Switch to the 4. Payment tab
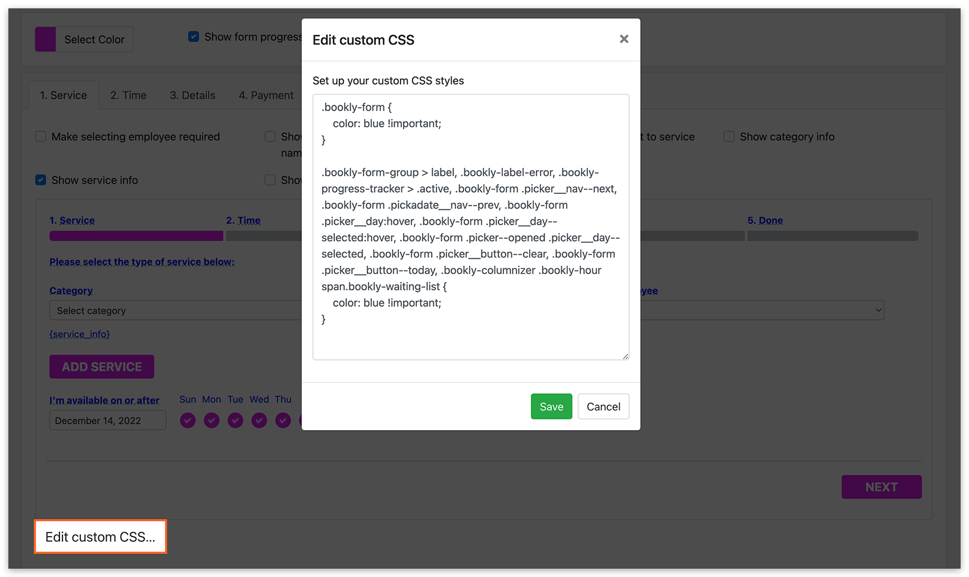The image size is (969, 577). coord(265,95)
